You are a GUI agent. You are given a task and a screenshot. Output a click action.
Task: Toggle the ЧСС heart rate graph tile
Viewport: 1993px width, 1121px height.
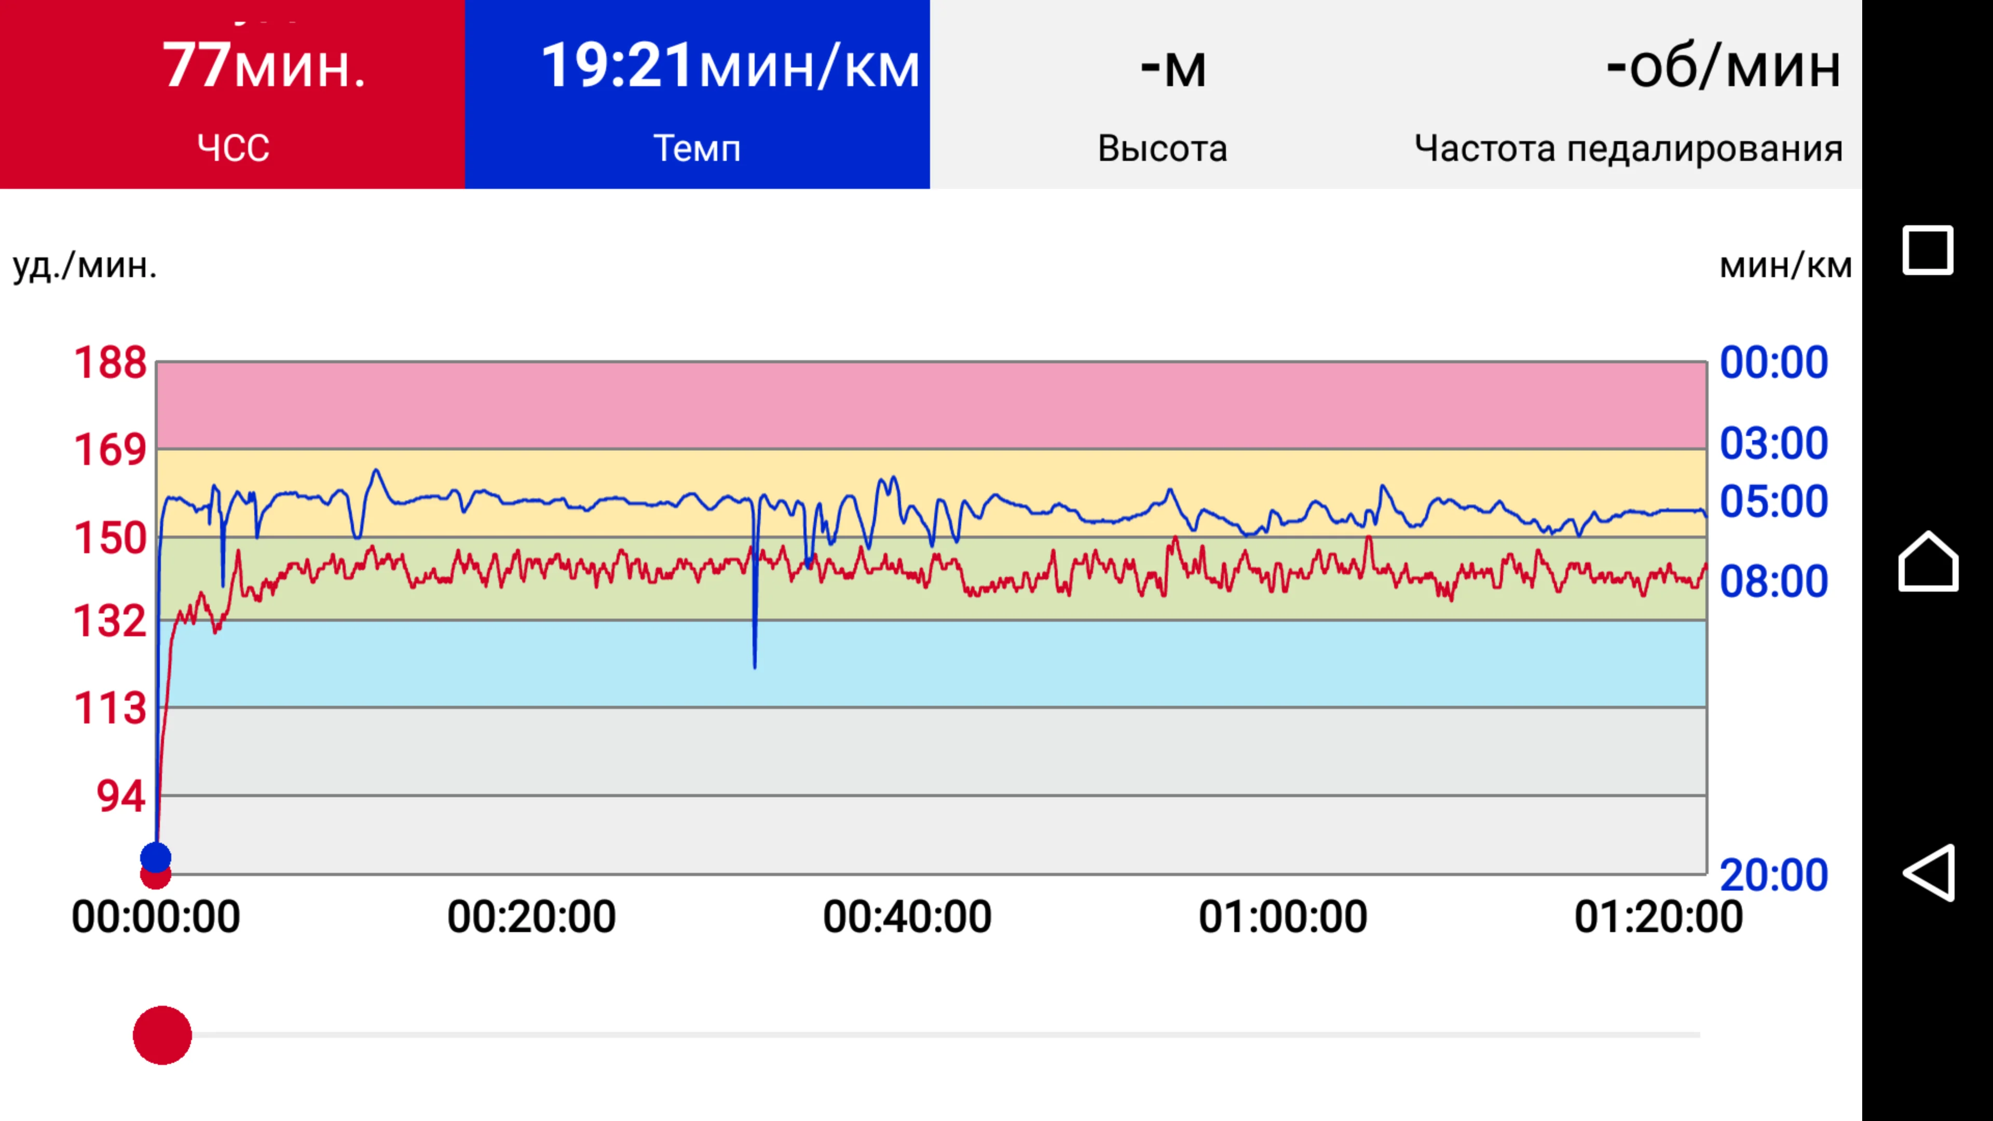(232, 94)
